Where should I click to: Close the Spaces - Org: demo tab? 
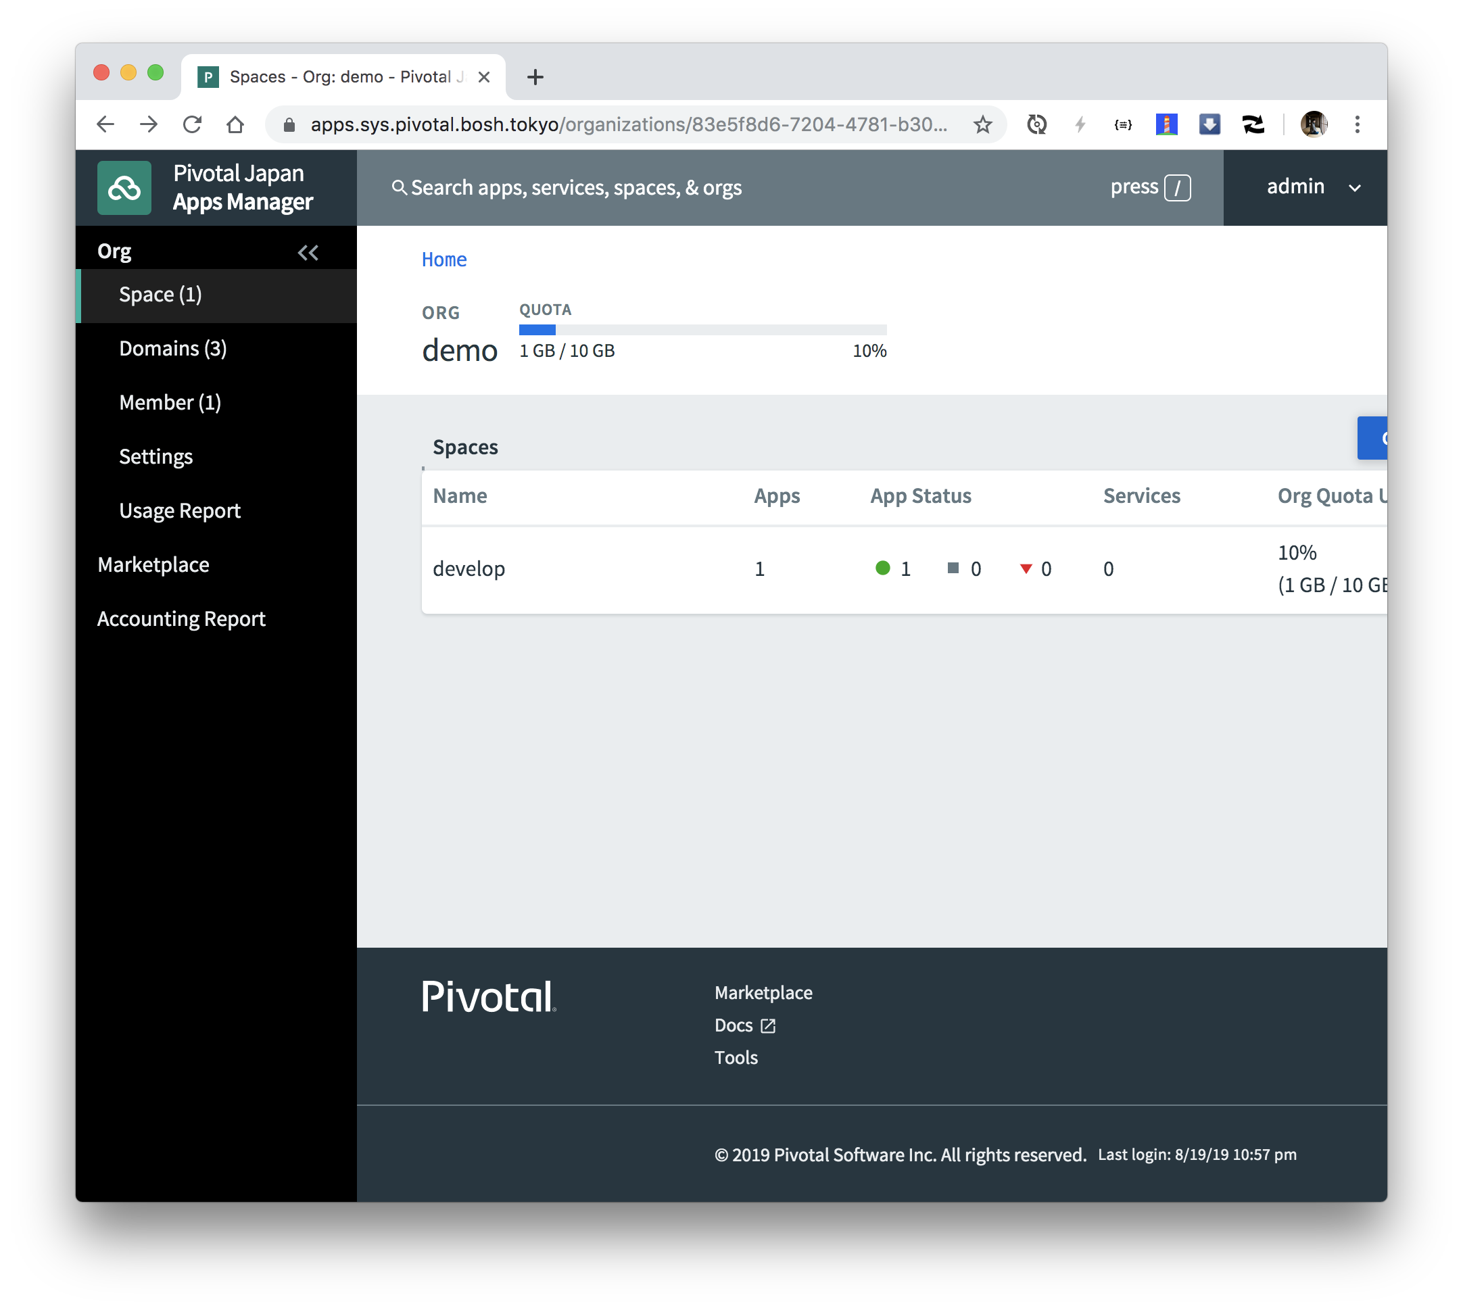(484, 77)
